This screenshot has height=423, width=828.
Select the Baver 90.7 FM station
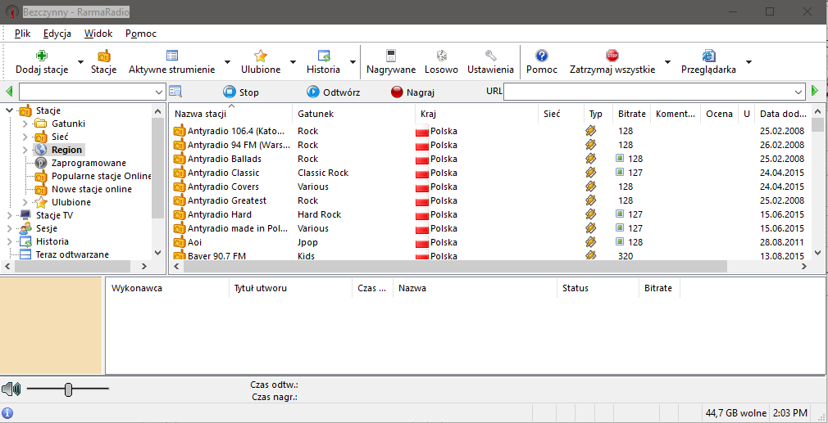coord(490,256)
